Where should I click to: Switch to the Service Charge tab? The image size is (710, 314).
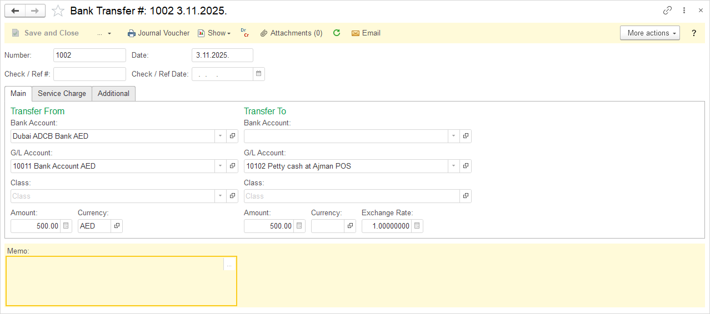pos(62,93)
